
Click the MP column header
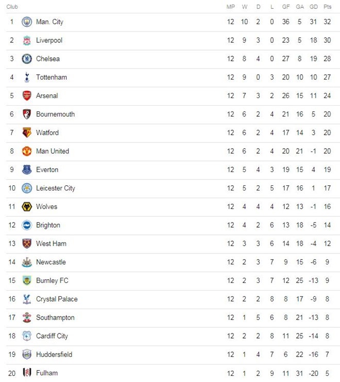(230, 7)
